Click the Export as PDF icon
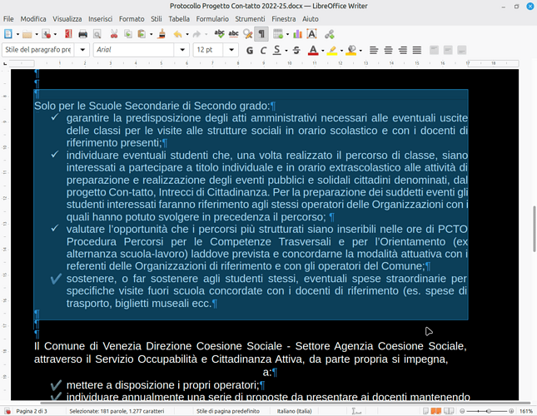The image size is (537, 416). (67, 34)
